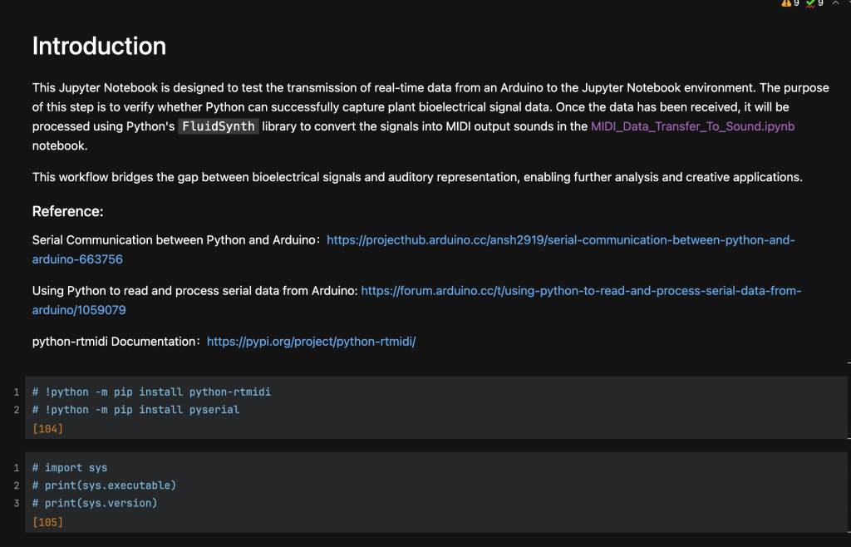Click the FluidSynth inline code text
This screenshot has height=547, width=851.
[x=219, y=126]
